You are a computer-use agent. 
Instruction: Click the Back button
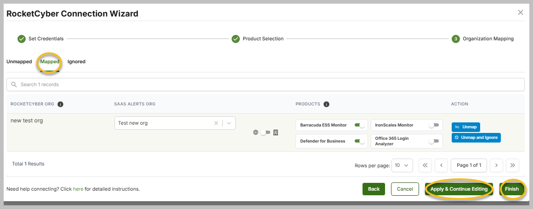(374, 189)
